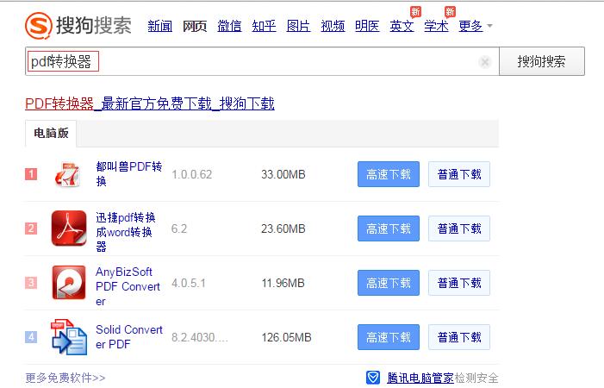This screenshot has width=604, height=388.
Task: Open the 都叫兽PDF转换 app icon
Action: tap(68, 174)
